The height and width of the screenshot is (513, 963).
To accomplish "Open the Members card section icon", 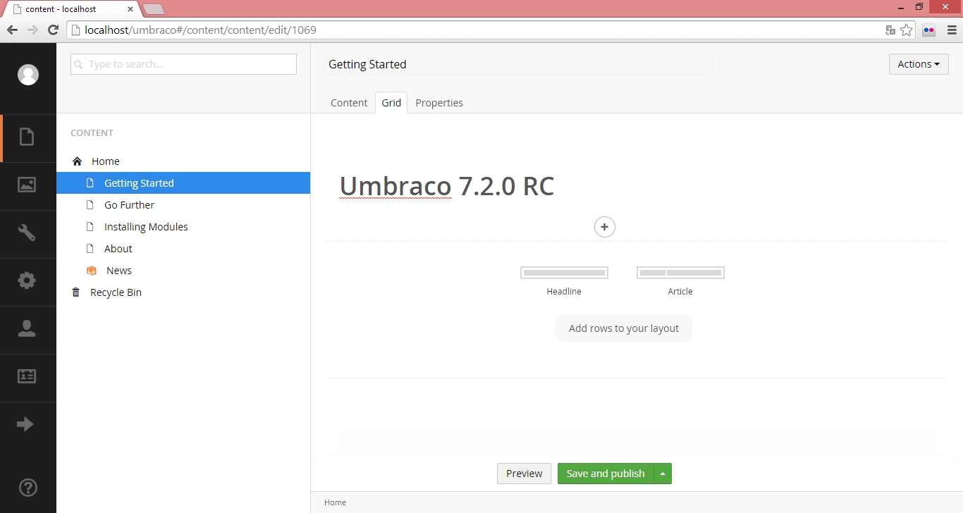I will [x=27, y=376].
